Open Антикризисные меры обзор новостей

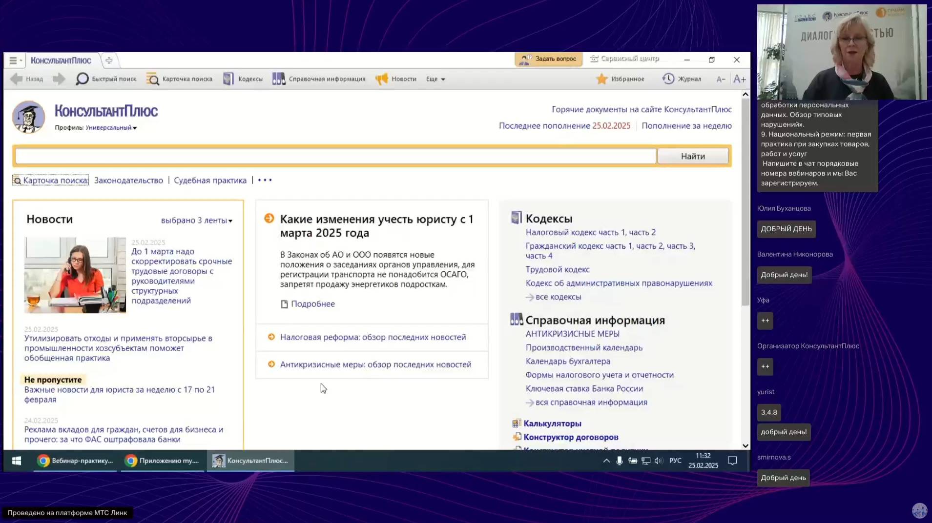(375, 364)
